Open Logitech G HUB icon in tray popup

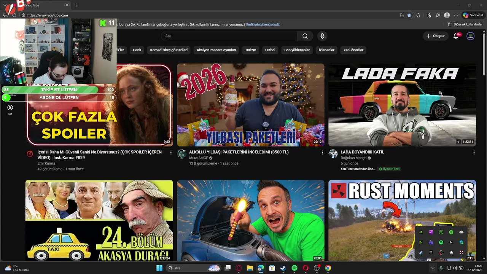pos(451,242)
